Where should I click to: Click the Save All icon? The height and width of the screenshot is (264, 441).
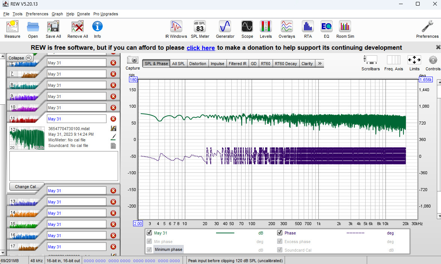(53, 27)
